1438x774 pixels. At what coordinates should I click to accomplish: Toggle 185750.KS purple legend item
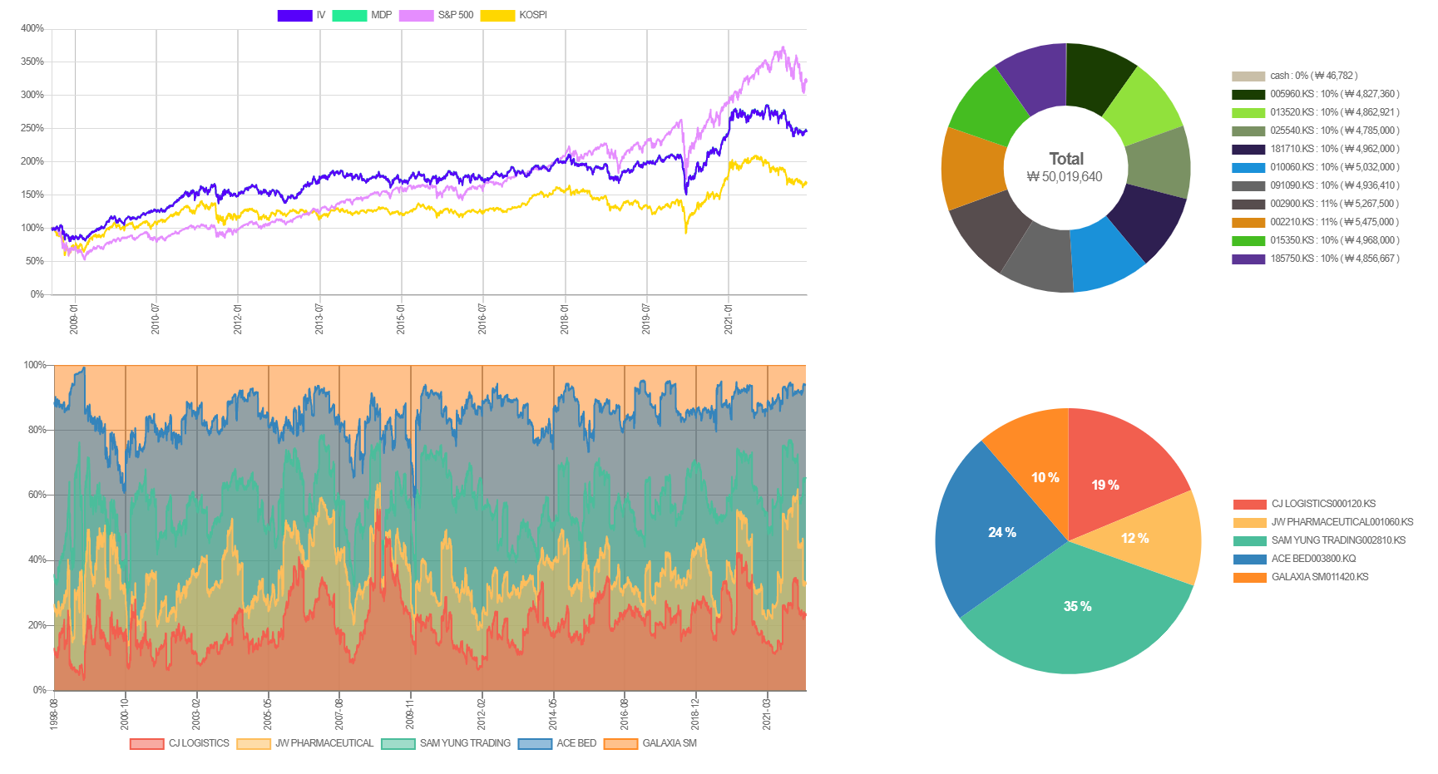[1315, 259]
